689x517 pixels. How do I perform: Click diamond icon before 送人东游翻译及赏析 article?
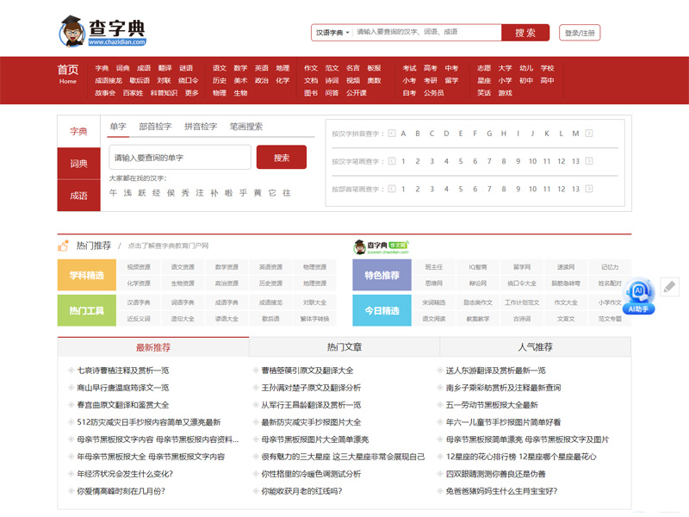[x=438, y=369]
